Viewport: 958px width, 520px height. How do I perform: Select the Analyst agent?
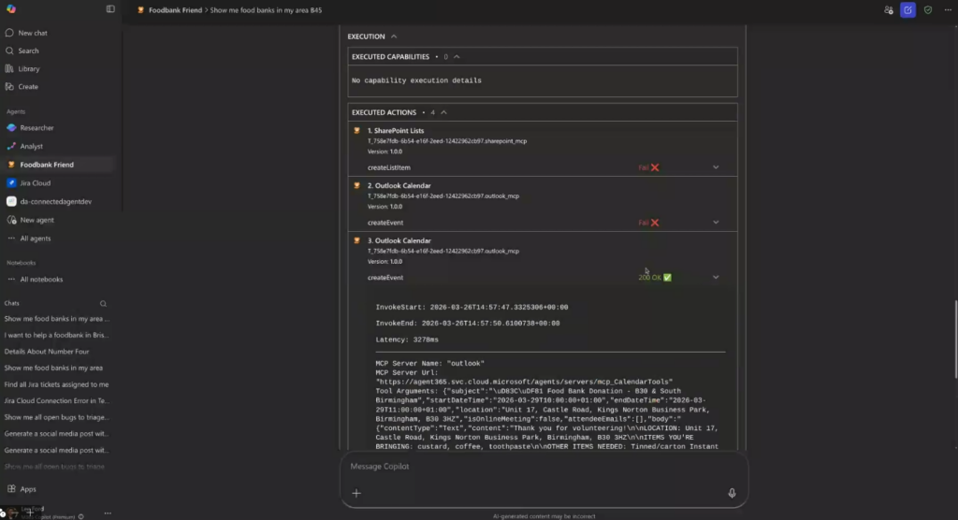coord(31,146)
